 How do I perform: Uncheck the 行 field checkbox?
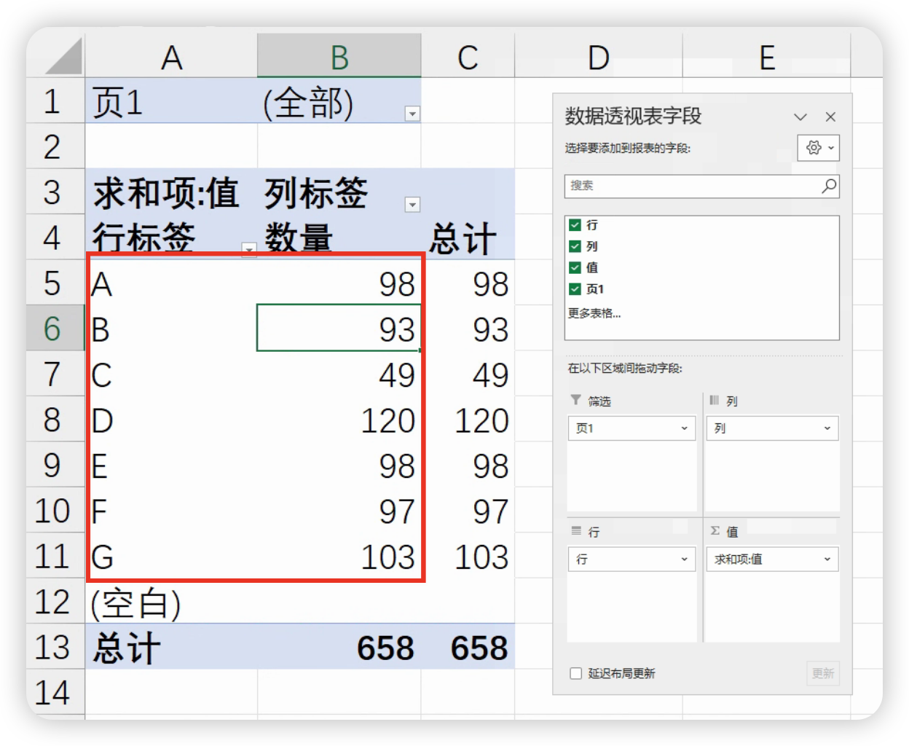(x=575, y=225)
